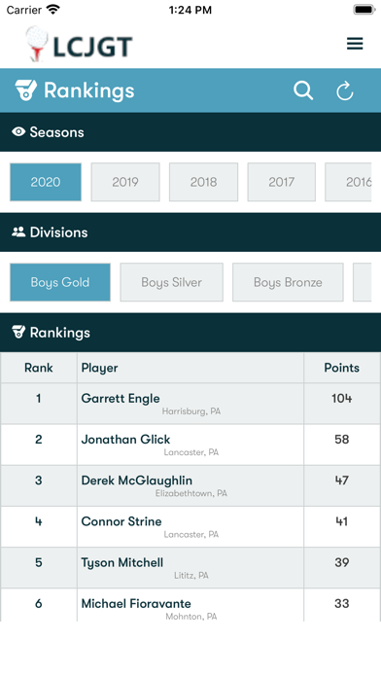Select the 2019 season

click(125, 182)
